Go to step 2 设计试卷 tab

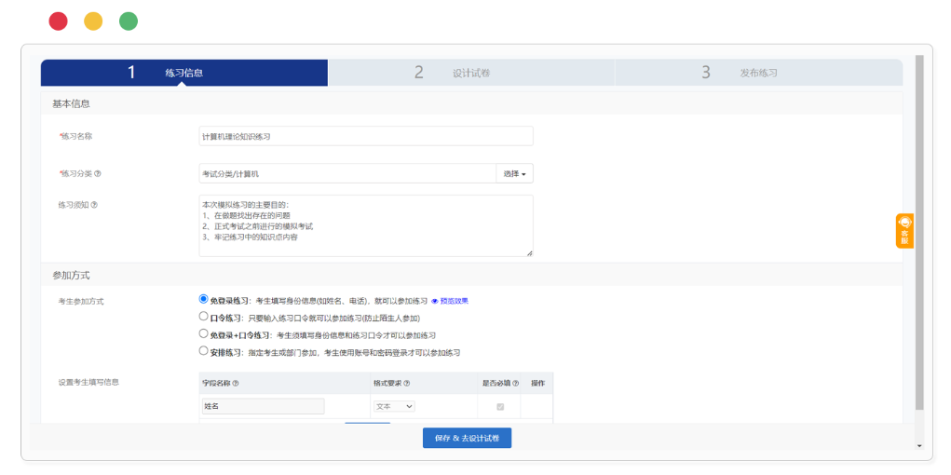[x=470, y=73]
